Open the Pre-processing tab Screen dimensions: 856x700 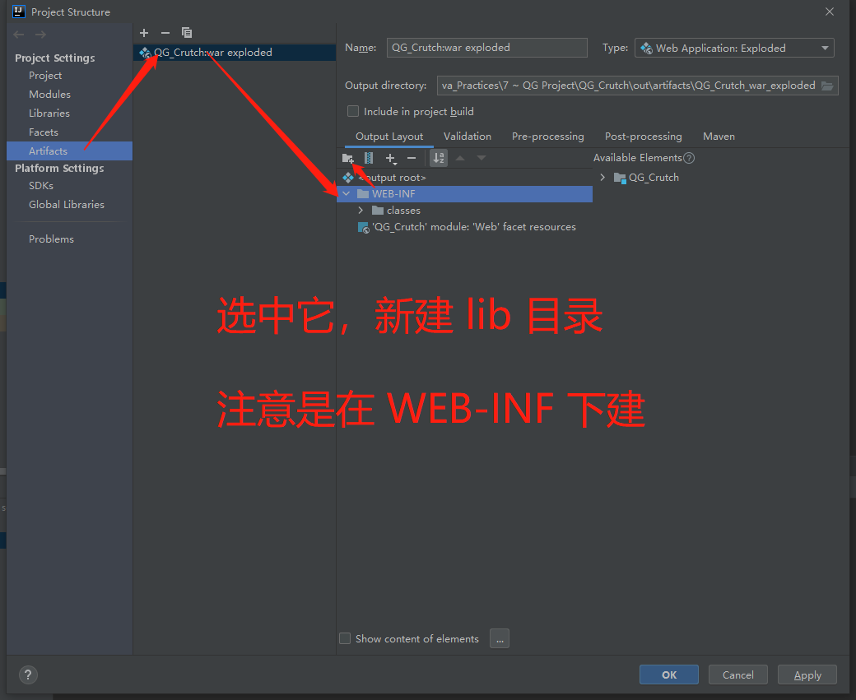(547, 137)
